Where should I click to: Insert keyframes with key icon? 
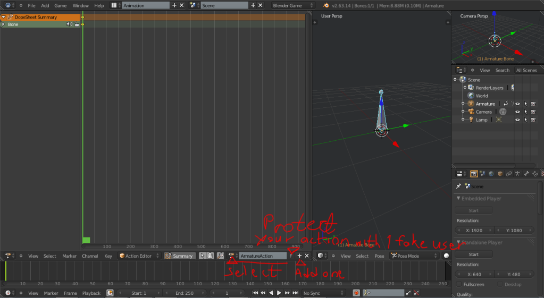(408, 293)
